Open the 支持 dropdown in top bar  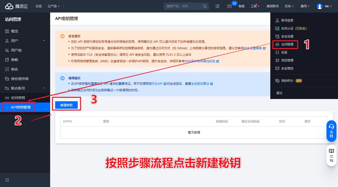click(289, 6)
